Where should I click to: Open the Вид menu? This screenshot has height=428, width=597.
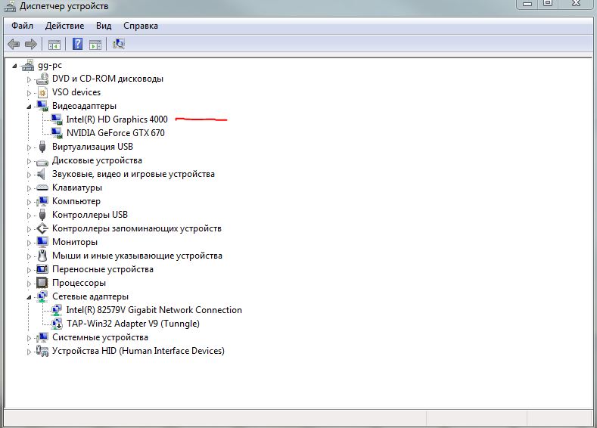coord(104,26)
